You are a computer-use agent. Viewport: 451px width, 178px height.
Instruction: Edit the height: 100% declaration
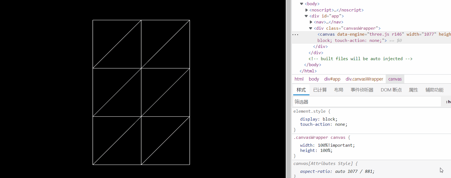316,151
